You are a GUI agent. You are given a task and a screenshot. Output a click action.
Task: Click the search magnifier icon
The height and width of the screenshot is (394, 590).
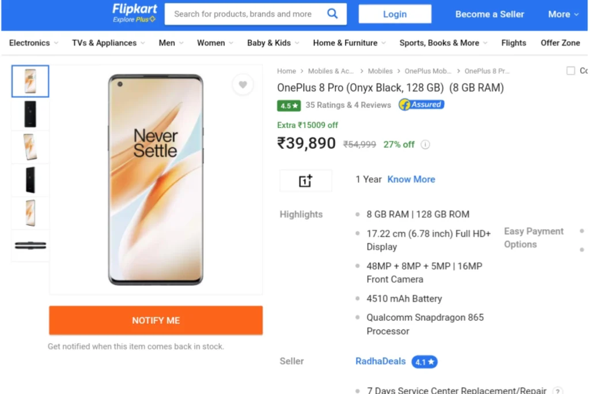pos(332,14)
